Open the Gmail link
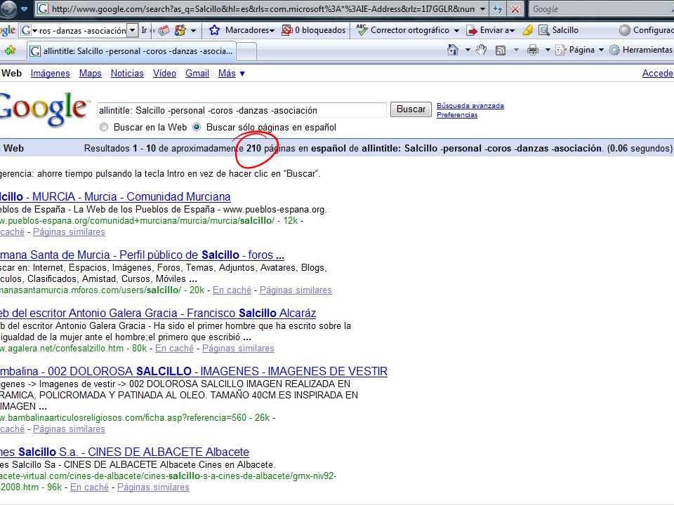 (197, 74)
